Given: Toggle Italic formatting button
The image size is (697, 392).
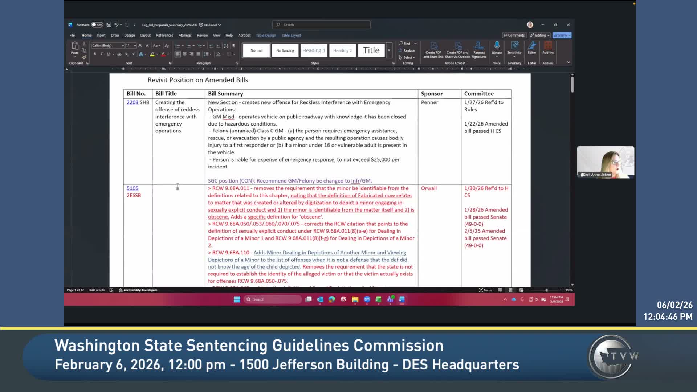Looking at the screenshot, I should tap(101, 54).
